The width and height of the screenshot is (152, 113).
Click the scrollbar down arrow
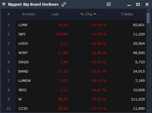[148, 111]
